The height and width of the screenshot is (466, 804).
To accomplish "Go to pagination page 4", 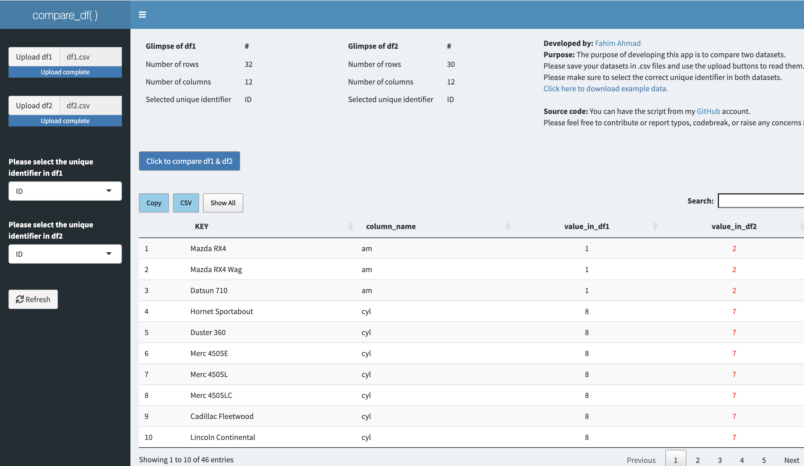I will tap(742, 460).
